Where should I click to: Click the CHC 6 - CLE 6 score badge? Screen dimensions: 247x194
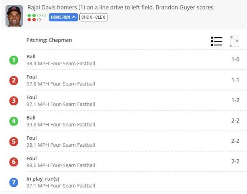point(93,17)
